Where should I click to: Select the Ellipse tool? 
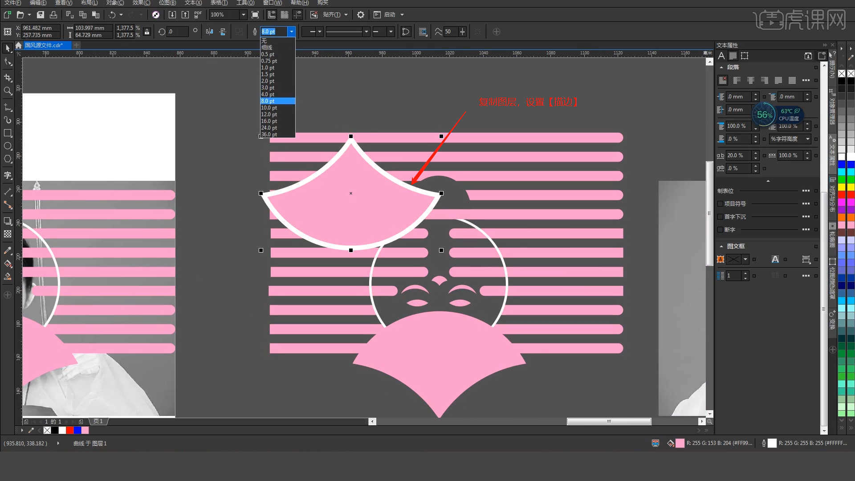(x=8, y=146)
